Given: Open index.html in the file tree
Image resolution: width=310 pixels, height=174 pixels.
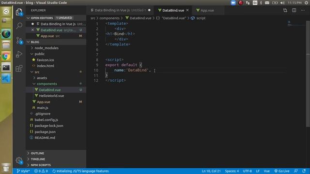Looking at the screenshot, I should pyautogui.click(x=56, y=66).
